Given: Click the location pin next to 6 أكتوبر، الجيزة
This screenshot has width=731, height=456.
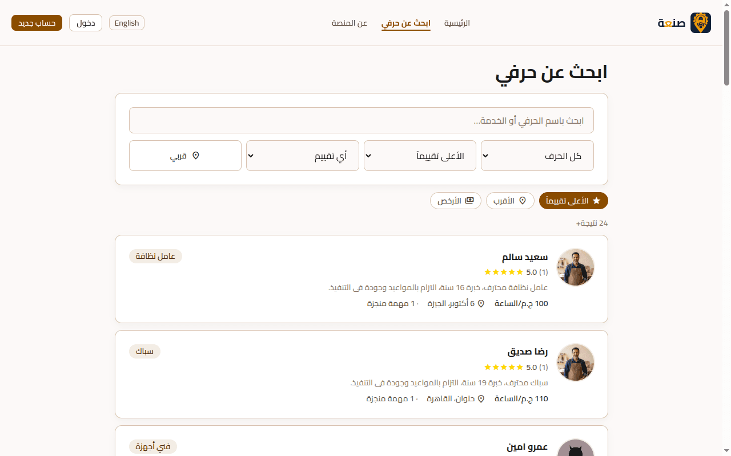Looking at the screenshot, I should point(481,304).
